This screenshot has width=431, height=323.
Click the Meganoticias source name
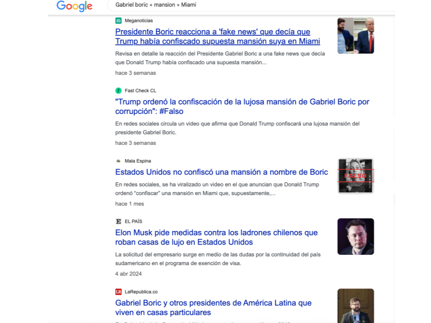click(139, 21)
